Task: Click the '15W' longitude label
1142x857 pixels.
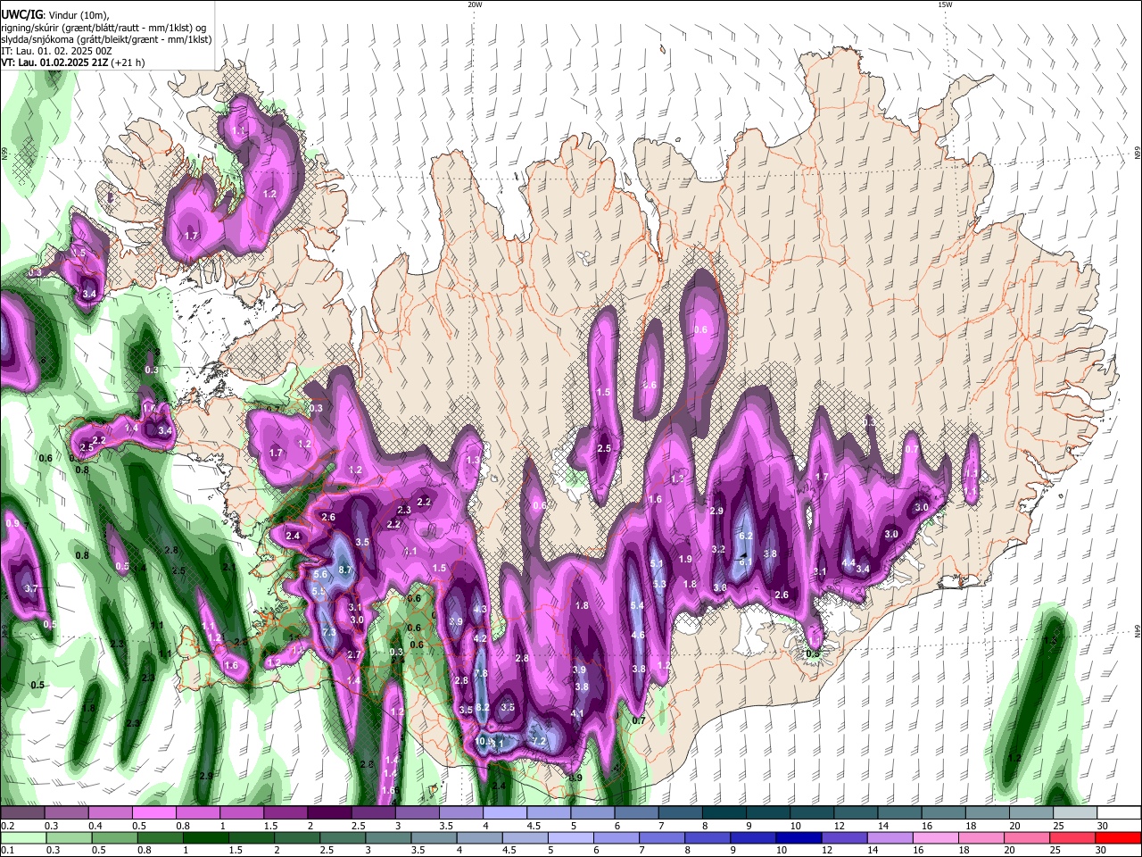Action: tap(945, 4)
